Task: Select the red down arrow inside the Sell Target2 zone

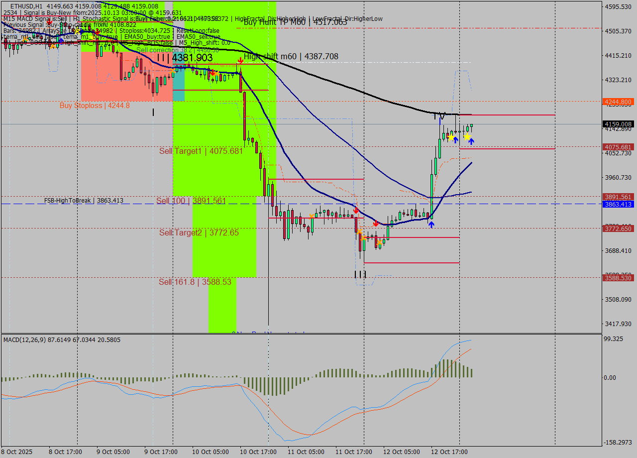Action: (376, 224)
